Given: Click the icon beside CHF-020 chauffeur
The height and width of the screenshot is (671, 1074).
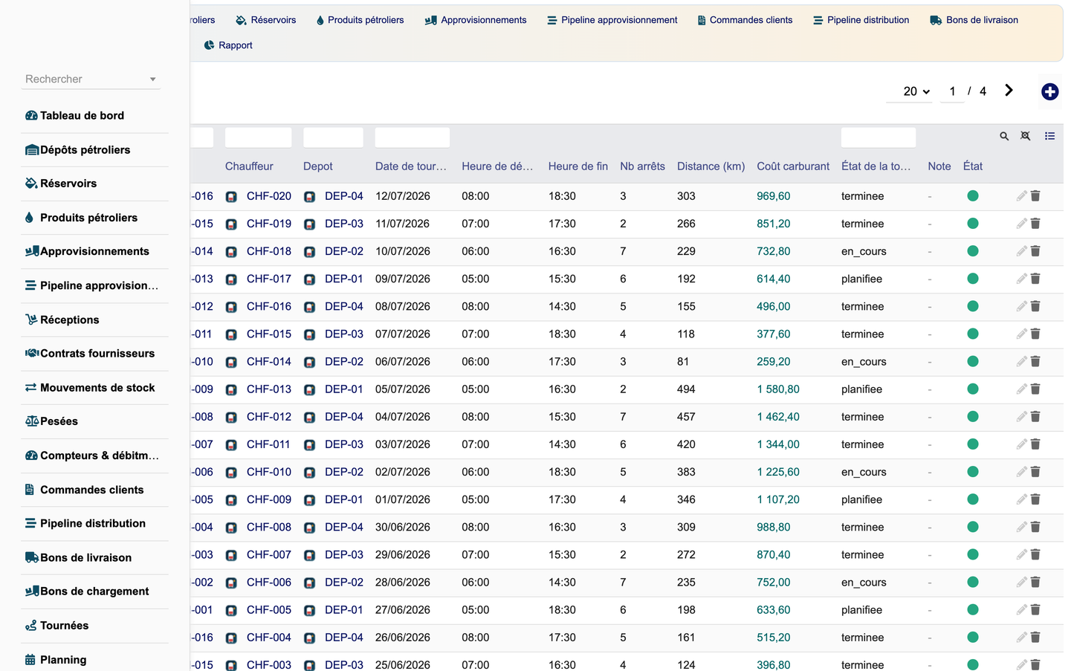Looking at the screenshot, I should click(x=231, y=197).
